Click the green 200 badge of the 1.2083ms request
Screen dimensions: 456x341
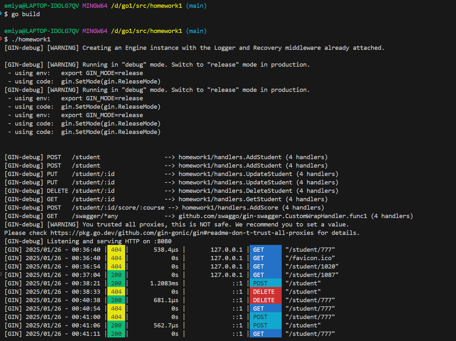116,283
